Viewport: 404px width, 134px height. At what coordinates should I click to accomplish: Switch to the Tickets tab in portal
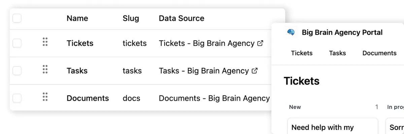302,53
